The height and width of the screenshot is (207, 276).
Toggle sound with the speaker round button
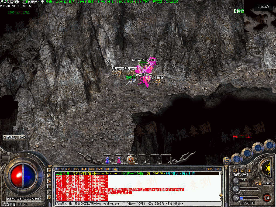coord(269,145)
